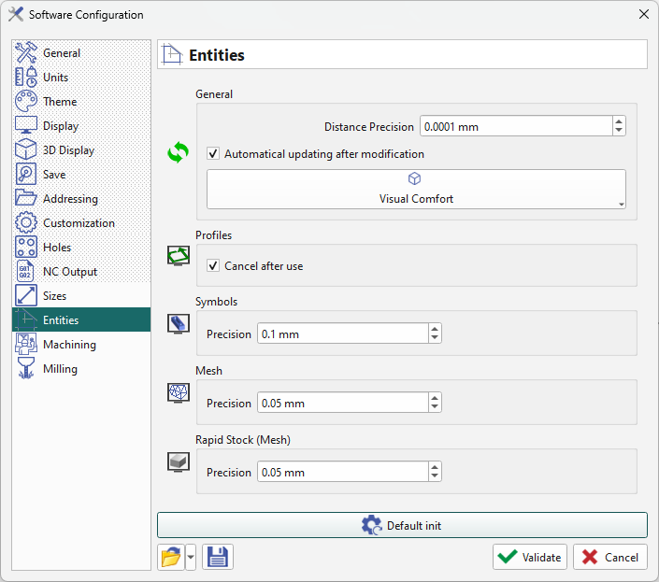Uncheck the Cancel after use checkbox
The image size is (659, 582).
[x=214, y=266]
